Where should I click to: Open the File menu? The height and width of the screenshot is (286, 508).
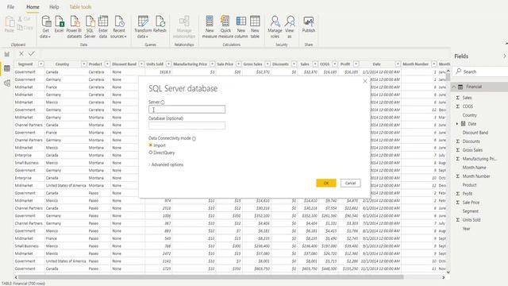(10, 7)
